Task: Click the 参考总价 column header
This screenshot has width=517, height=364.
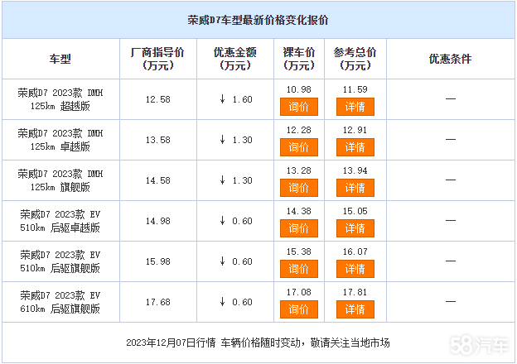Action: [355, 59]
